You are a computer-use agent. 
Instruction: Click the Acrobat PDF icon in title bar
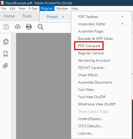(2, 3)
